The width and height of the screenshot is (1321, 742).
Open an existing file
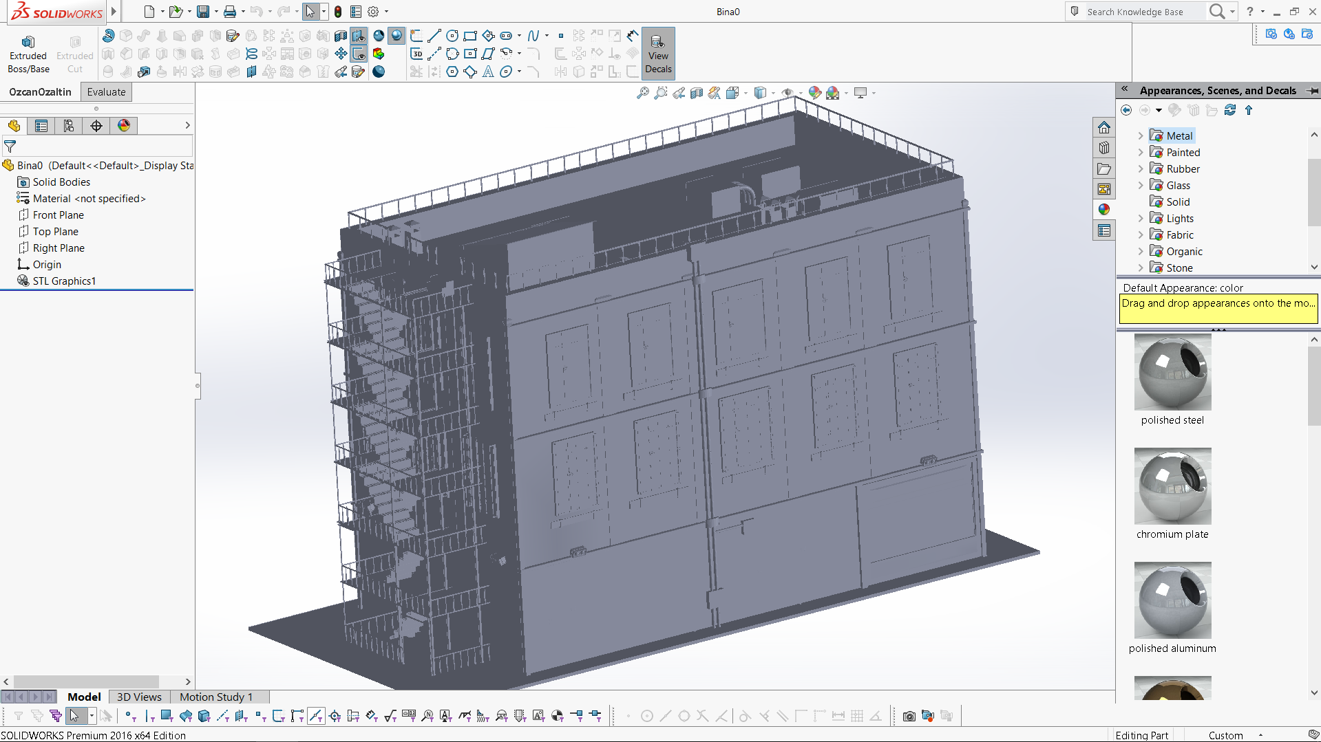pyautogui.click(x=176, y=12)
